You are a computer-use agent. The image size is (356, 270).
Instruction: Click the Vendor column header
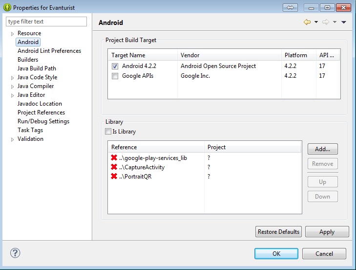coord(230,55)
